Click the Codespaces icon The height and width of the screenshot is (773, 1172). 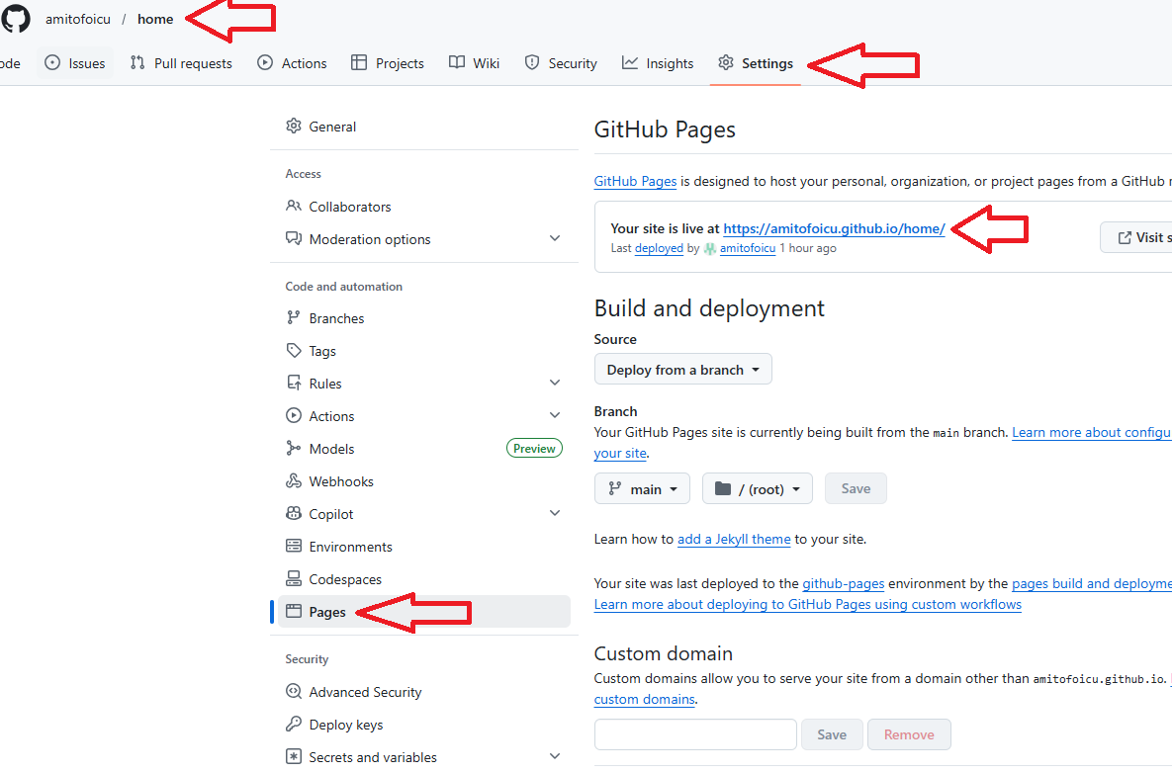[294, 579]
